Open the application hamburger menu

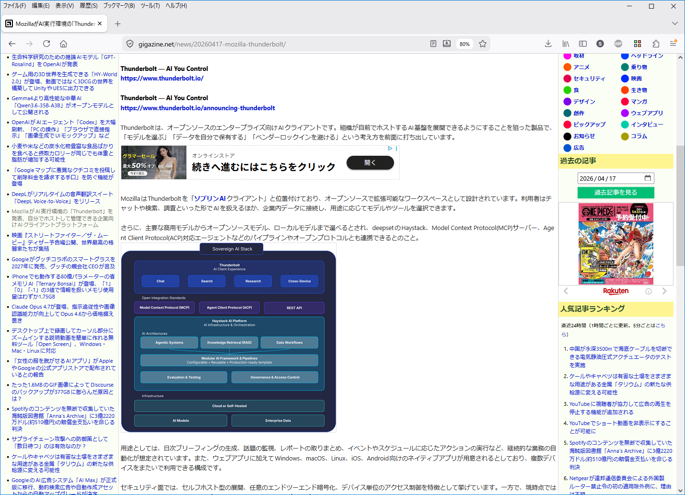click(673, 44)
